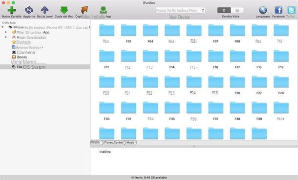Click the green Nuova Cartella plus icon

click(x=12, y=10)
